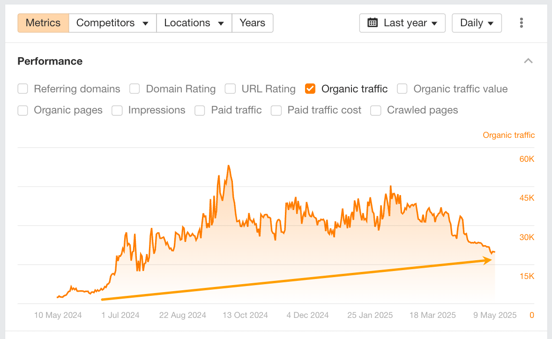Check the Paid traffic cost checkbox
This screenshot has width=552, height=339.
click(276, 110)
